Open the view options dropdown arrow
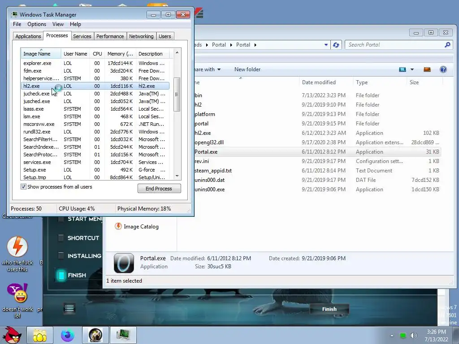The height and width of the screenshot is (344, 459). coord(412,69)
